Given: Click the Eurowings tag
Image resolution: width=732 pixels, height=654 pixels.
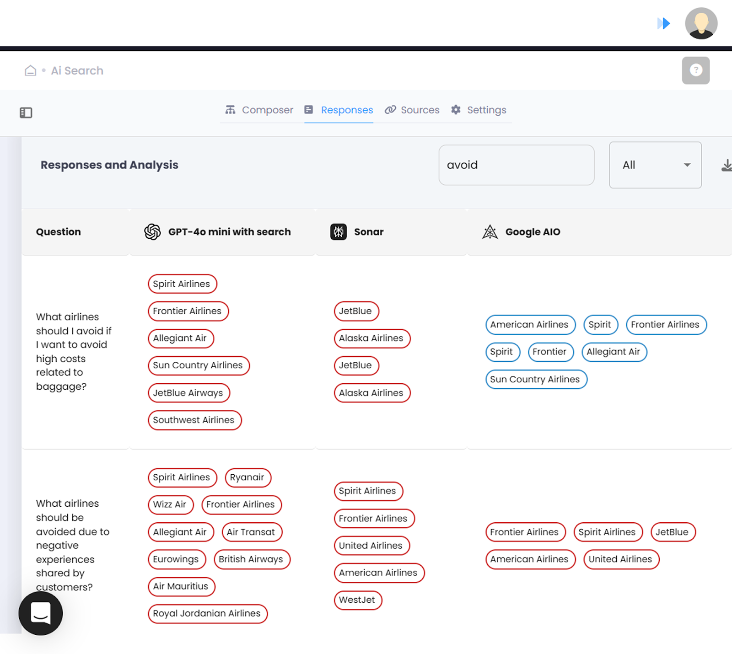Looking at the screenshot, I should click(177, 559).
